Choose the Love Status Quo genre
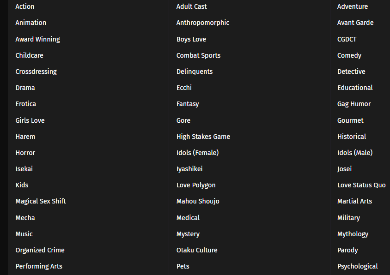Image resolution: width=390 pixels, height=275 pixels. coord(361,185)
